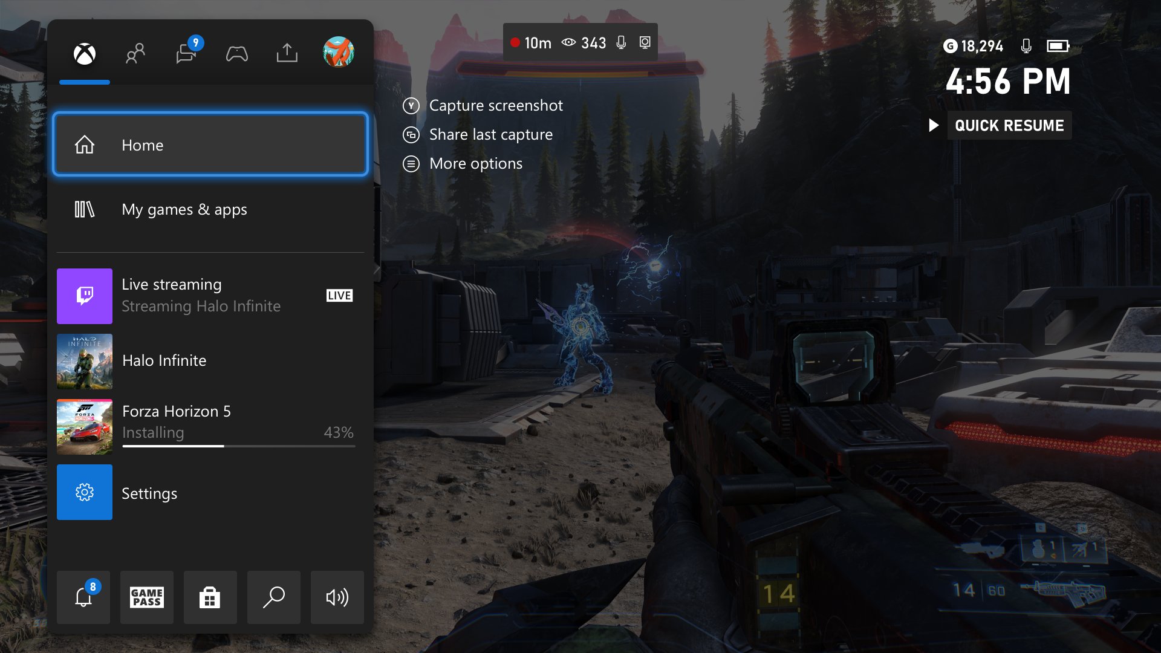Click the upload/share icon tab
Image resolution: width=1161 pixels, height=653 pixels.
pyautogui.click(x=287, y=52)
